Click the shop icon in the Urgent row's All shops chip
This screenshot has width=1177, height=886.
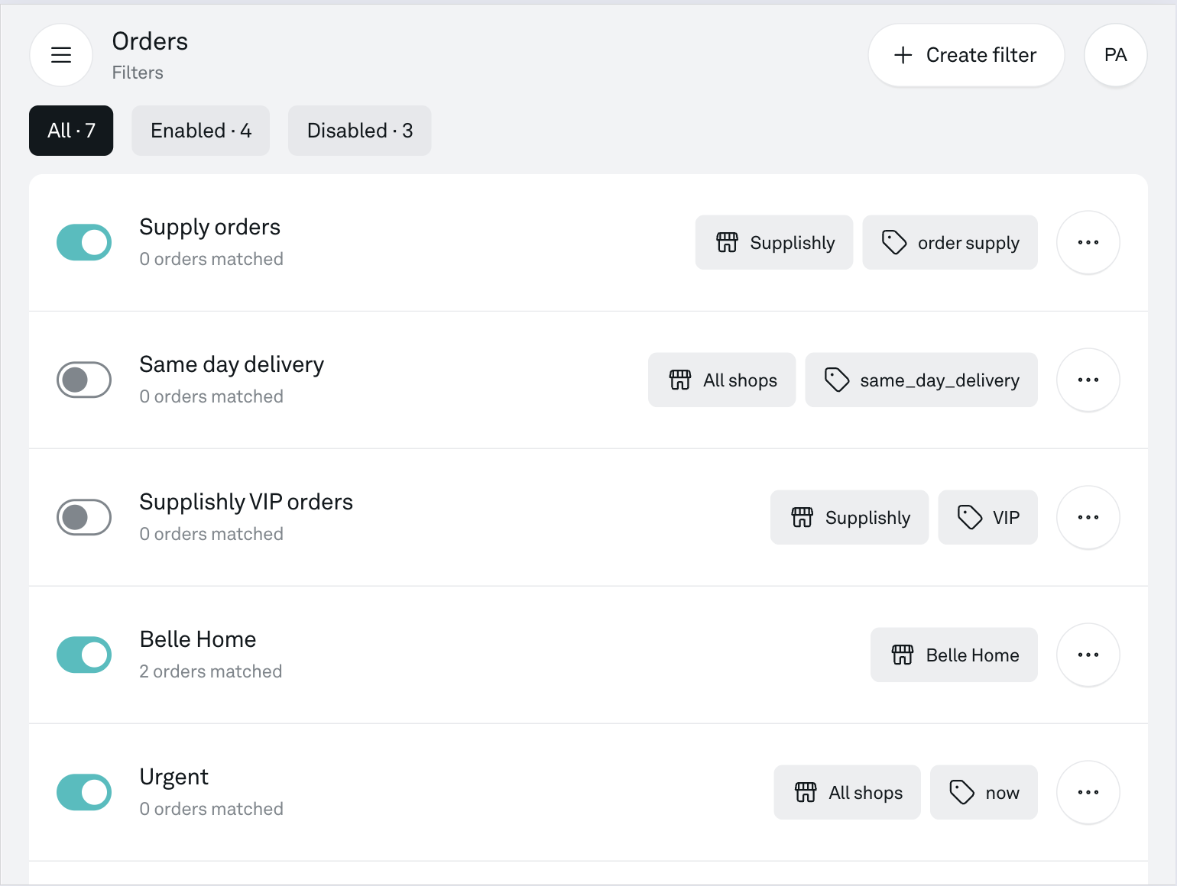[x=806, y=792]
